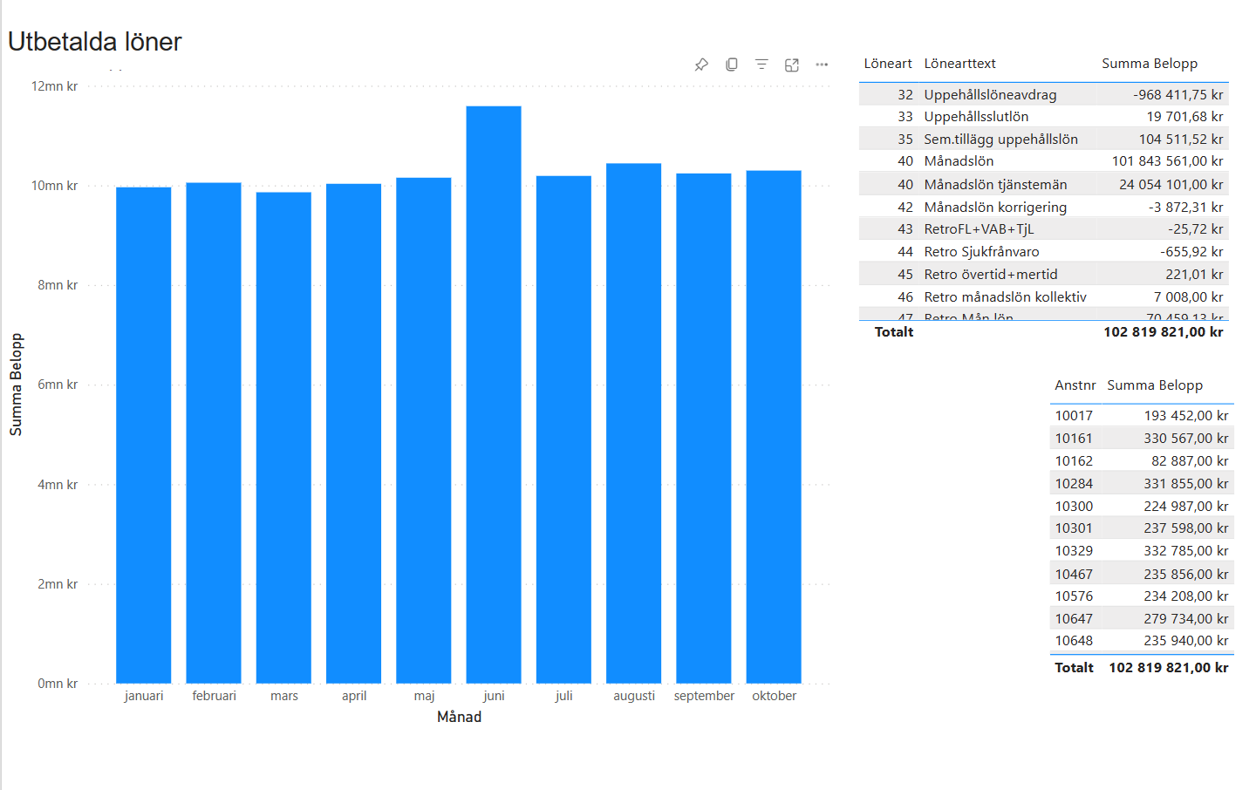Select employee number 10017
Image resolution: width=1256 pixels, height=790 pixels.
pos(1074,416)
